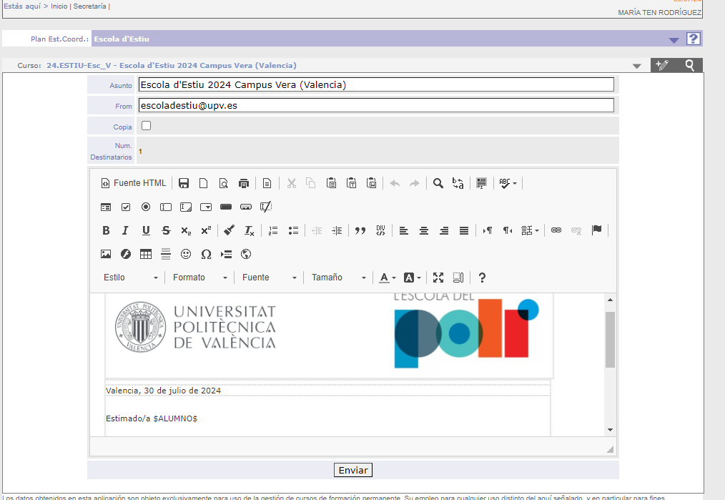Viewport: 725px width, 500px height.
Task: Open the special character Omega tool
Action: pos(206,254)
